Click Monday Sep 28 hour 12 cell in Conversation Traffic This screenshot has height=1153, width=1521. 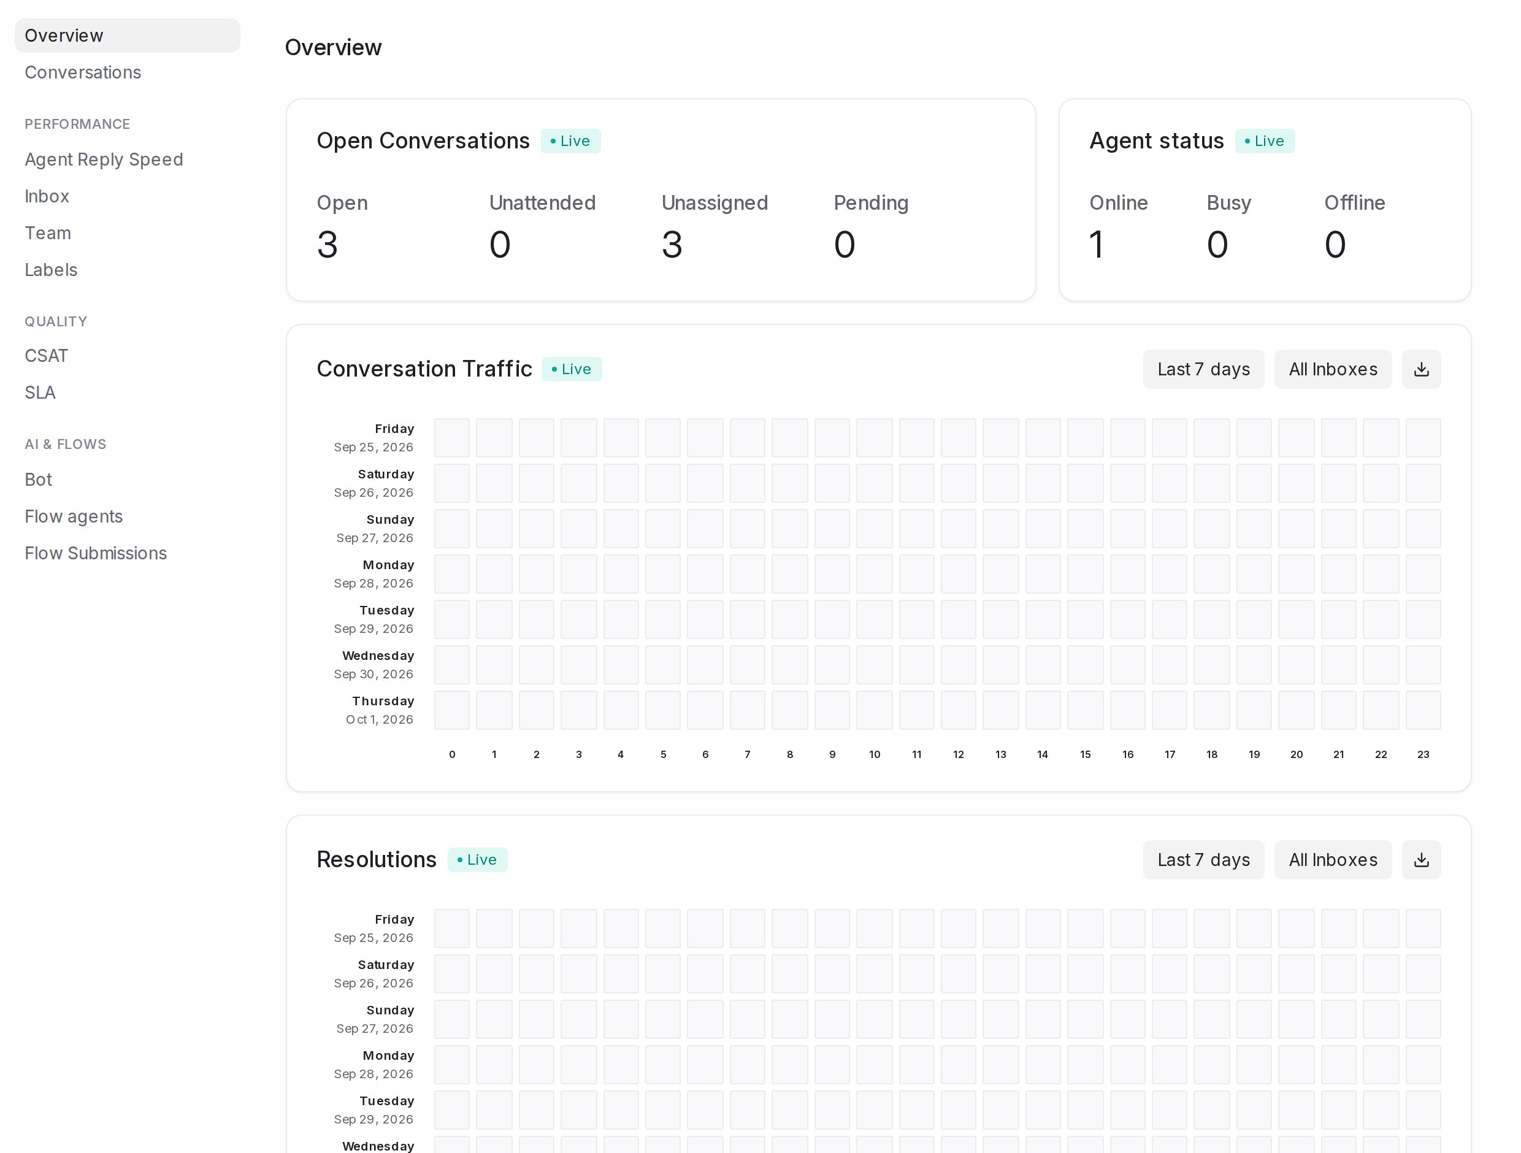tap(958, 574)
